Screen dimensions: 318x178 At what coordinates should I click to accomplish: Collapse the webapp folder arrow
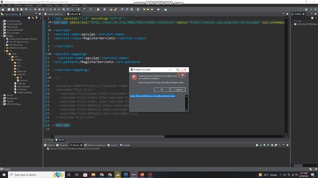click(x=10, y=60)
